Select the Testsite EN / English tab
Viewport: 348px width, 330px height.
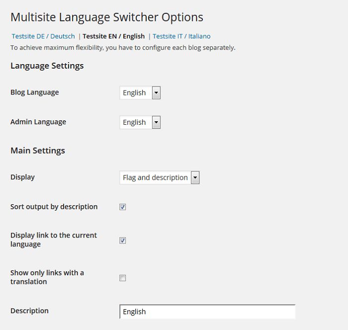click(x=114, y=36)
